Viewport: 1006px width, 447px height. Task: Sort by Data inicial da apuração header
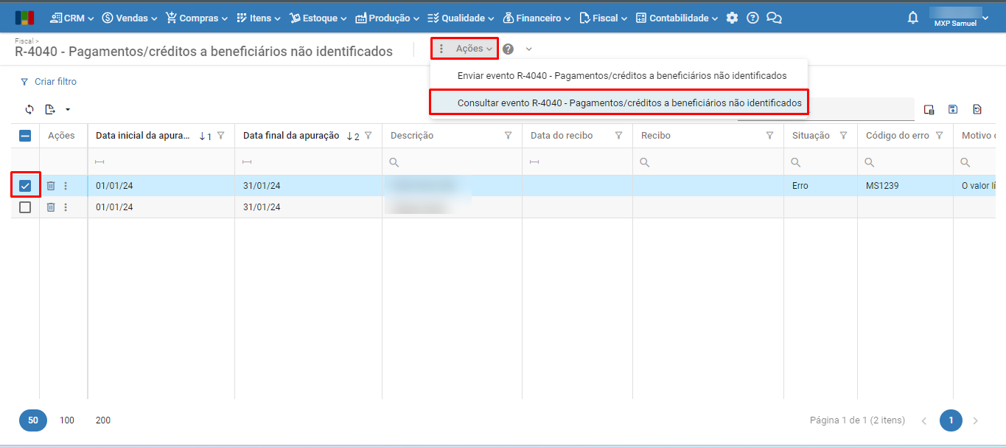click(x=144, y=136)
